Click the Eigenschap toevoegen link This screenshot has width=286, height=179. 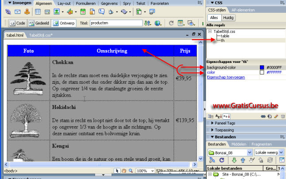(x=226, y=77)
